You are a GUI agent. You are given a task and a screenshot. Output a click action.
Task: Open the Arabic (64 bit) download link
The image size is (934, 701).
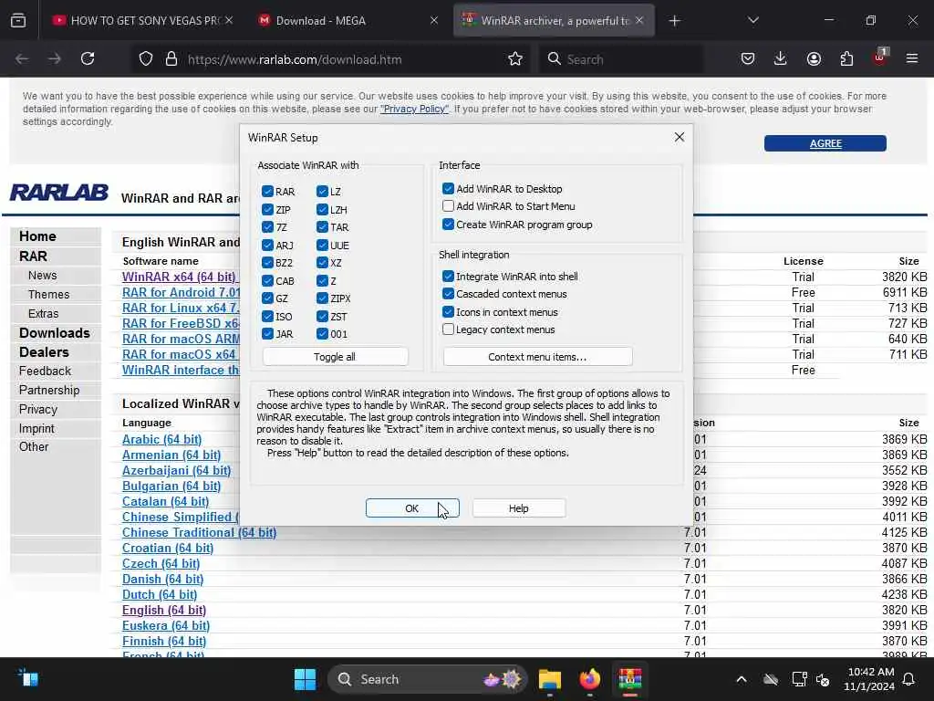(x=161, y=439)
